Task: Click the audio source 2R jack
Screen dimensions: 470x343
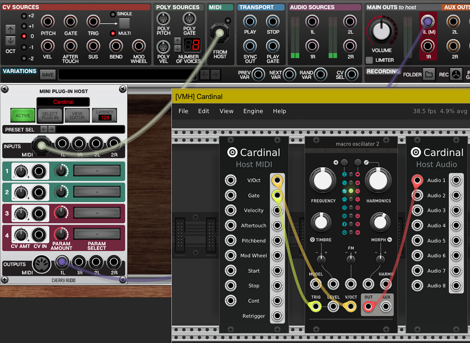Action: (x=350, y=46)
